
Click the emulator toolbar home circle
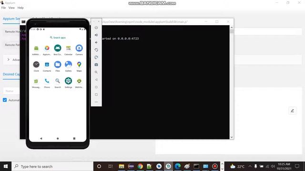click(x=96, y=87)
